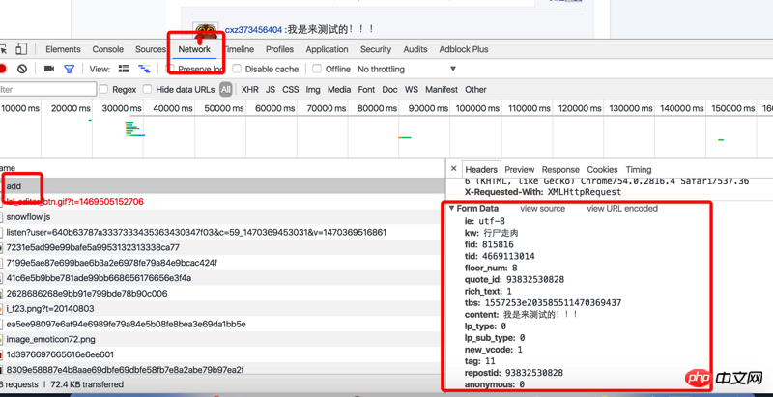Toggle capture screenshots camera icon
Screen dimensions: 773x397
coord(49,69)
